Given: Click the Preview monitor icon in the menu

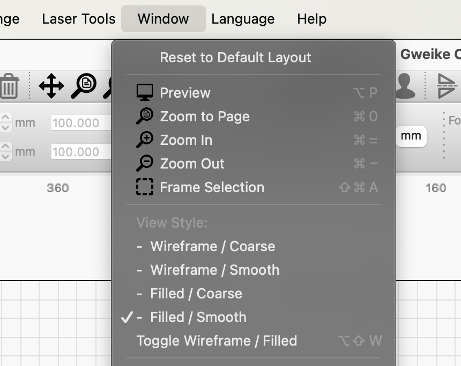Looking at the screenshot, I should pyautogui.click(x=144, y=92).
